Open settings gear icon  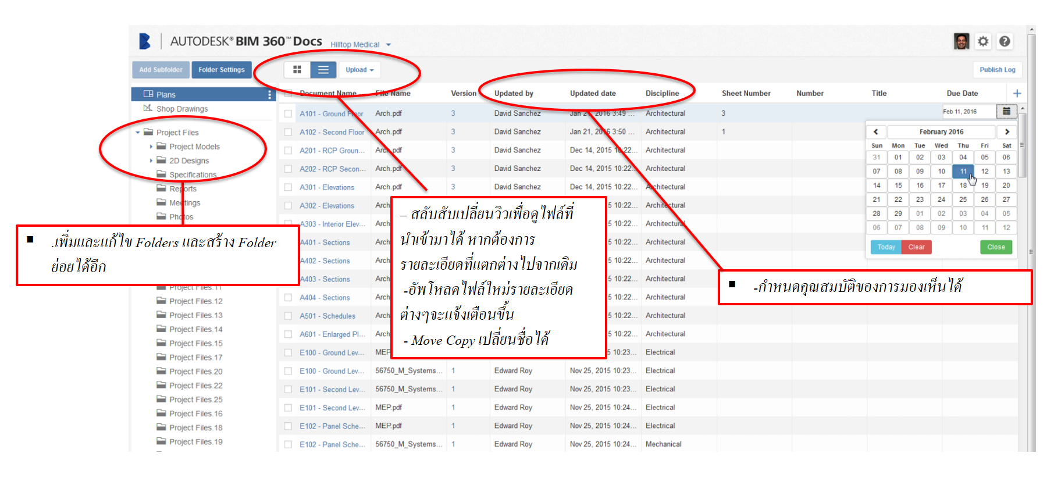click(983, 41)
